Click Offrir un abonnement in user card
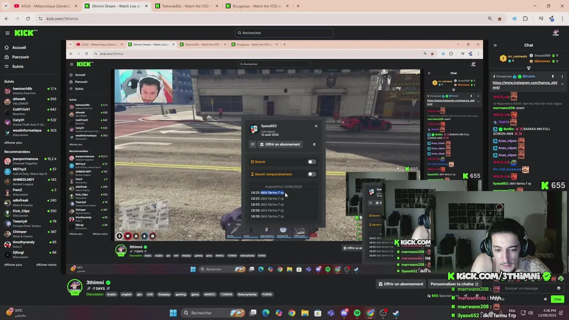Viewport: 569px width, 320px height. (280, 144)
